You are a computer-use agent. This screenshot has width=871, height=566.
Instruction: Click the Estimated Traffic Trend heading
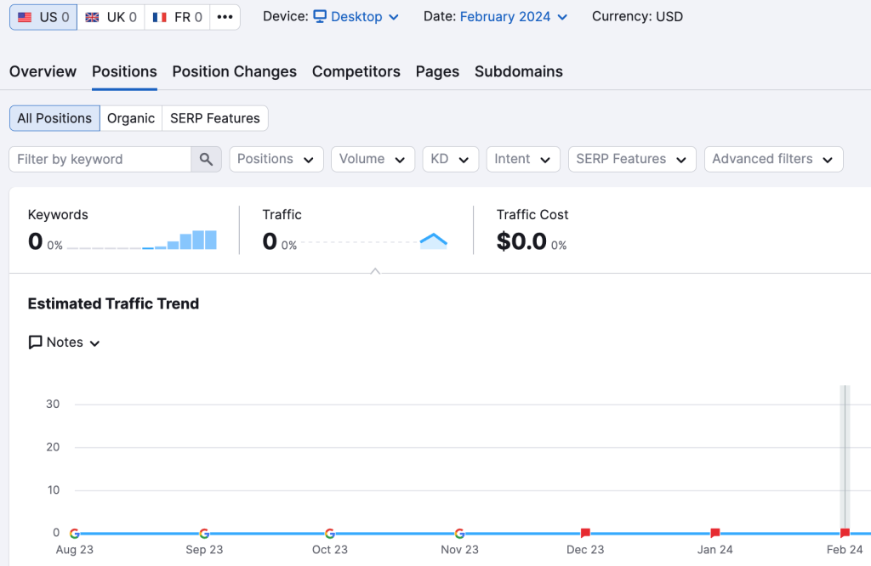tap(113, 303)
